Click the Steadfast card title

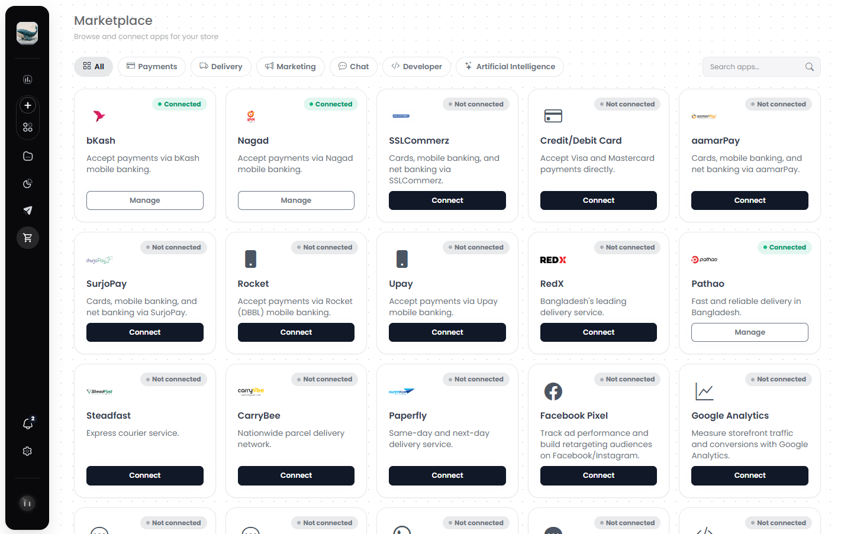(108, 416)
